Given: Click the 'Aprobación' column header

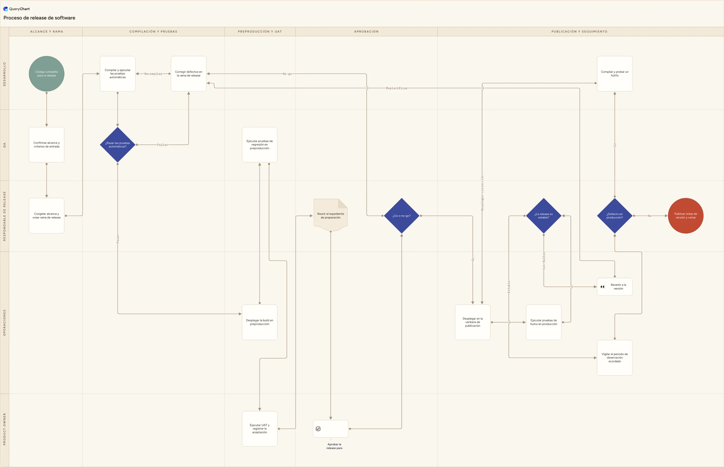Looking at the screenshot, I should tap(367, 32).
